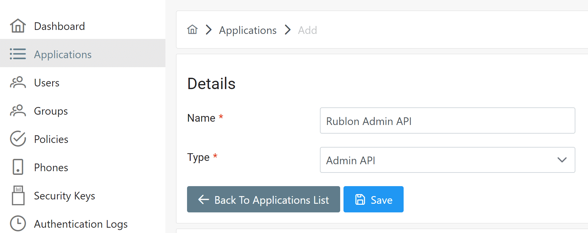Image resolution: width=588 pixels, height=233 pixels.
Task: Click the Applications breadcrumb link
Action: [247, 30]
